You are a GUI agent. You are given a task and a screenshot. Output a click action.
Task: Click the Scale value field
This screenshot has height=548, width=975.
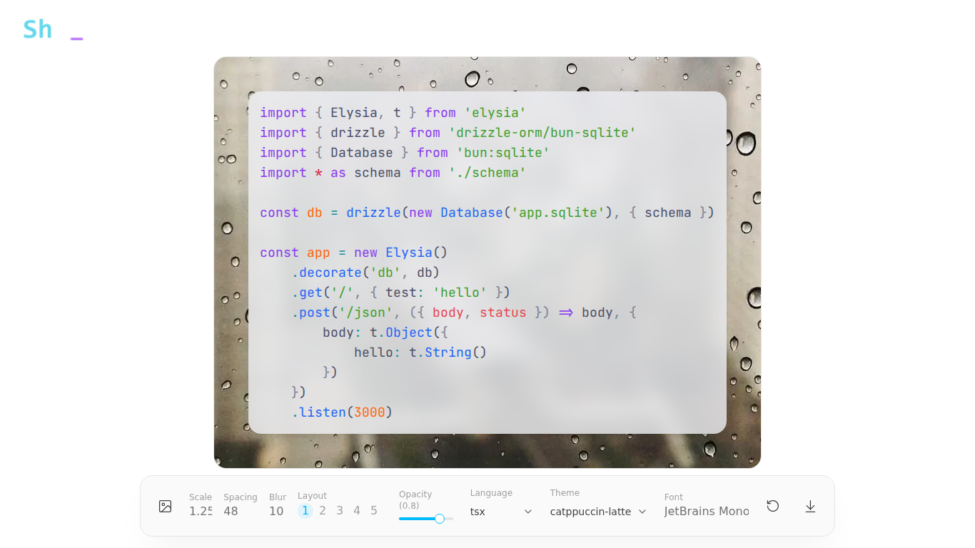[201, 512]
